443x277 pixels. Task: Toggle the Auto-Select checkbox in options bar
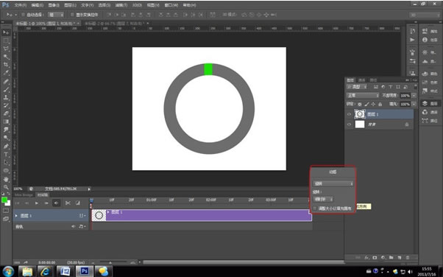[x=24, y=15]
